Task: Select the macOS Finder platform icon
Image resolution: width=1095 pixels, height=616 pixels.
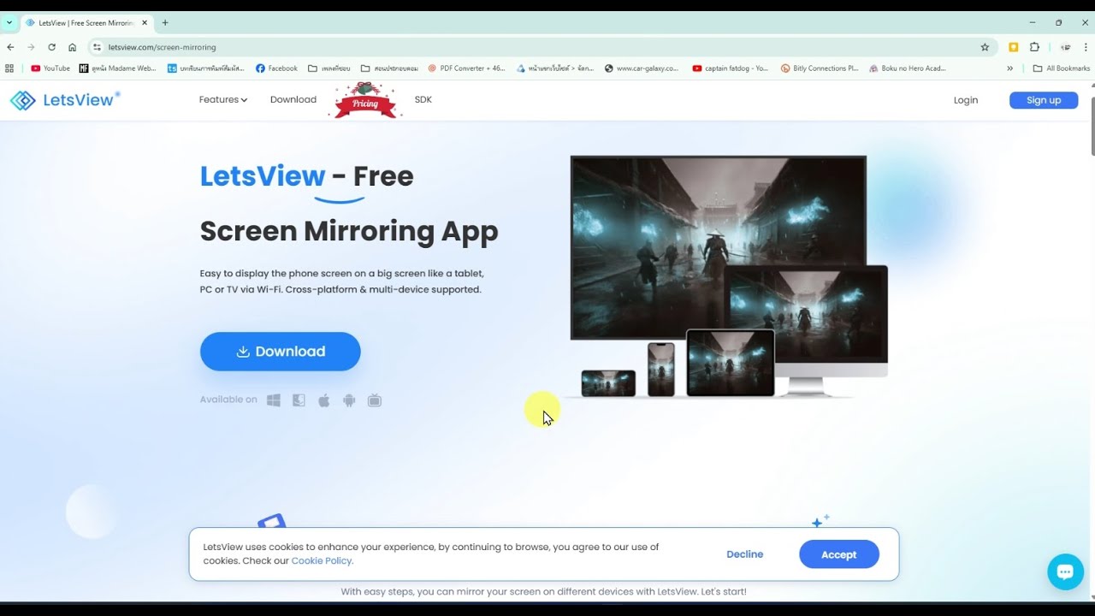Action: (x=299, y=400)
